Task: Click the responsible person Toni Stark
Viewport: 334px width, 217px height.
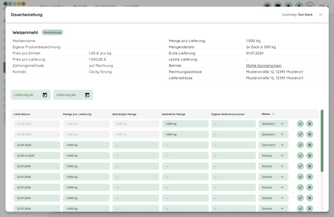Action: point(305,15)
